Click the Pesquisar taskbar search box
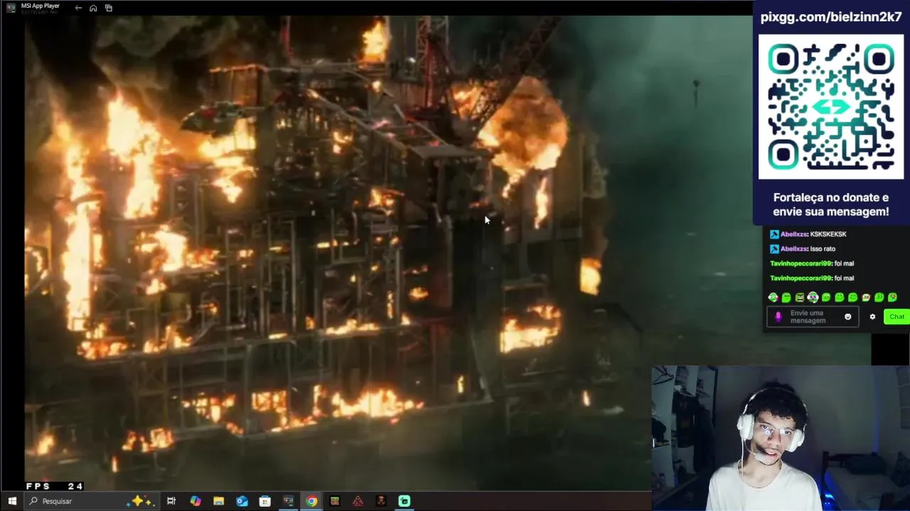 coord(90,501)
